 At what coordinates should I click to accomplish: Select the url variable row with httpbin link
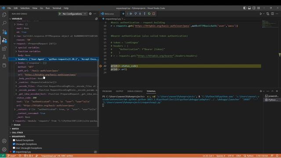(54, 75)
